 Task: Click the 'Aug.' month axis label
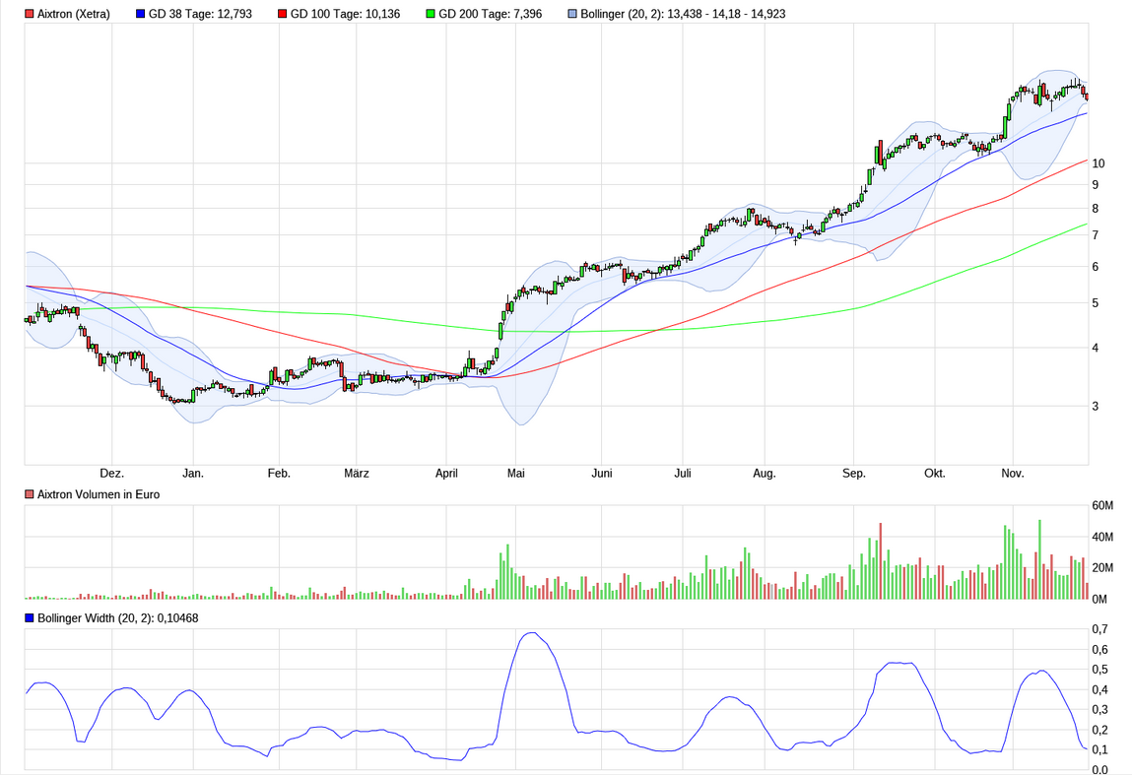coord(764,474)
